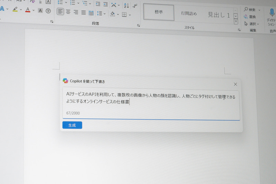Apply distributed alignment
The width and height of the screenshot is (276, 184).
pyautogui.click(x=91, y=13)
